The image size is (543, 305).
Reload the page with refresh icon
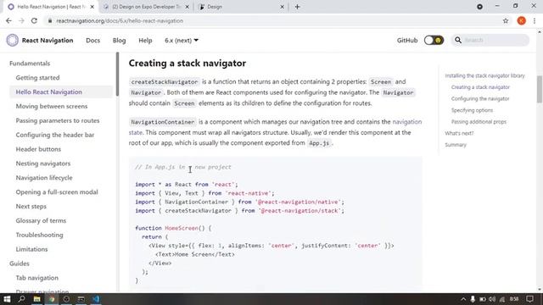(x=34, y=20)
